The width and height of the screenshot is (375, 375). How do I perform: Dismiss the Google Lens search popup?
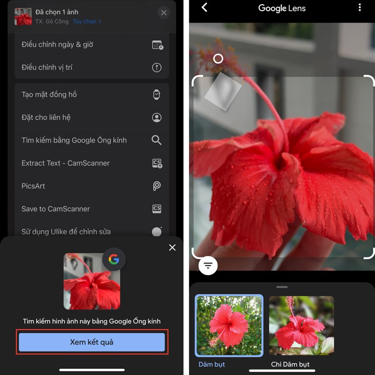click(x=172, y=247)
